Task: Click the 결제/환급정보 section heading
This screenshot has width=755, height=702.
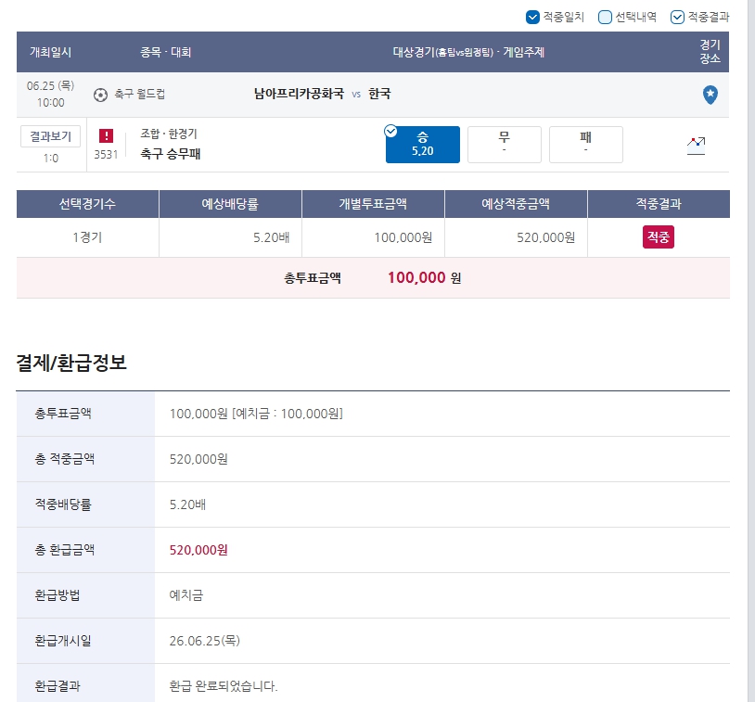Action: pos(71,363)
